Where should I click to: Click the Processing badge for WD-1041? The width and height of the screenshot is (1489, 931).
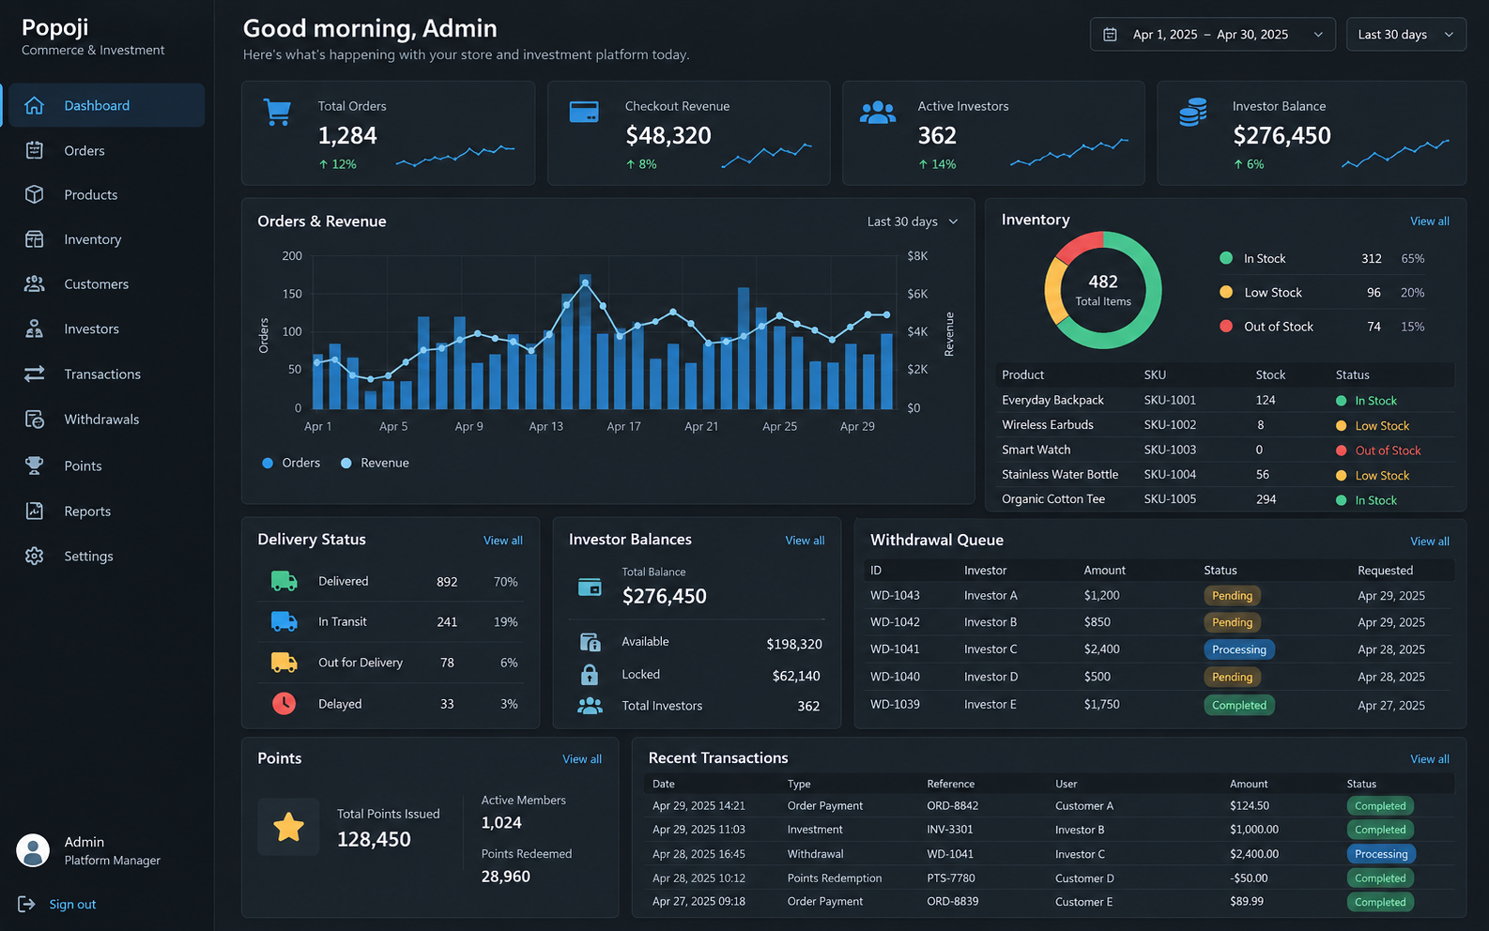pos(1238,649)
